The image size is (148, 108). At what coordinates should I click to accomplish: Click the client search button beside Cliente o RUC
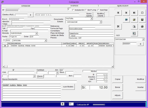(x=30, y=15)
